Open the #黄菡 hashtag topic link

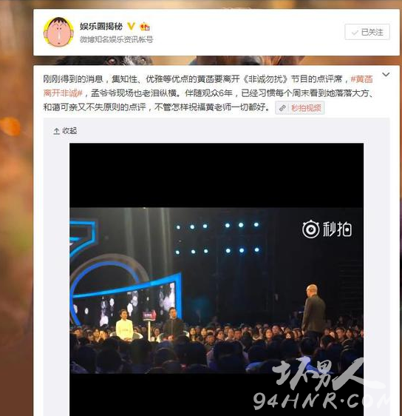click(x=362, y=79)
